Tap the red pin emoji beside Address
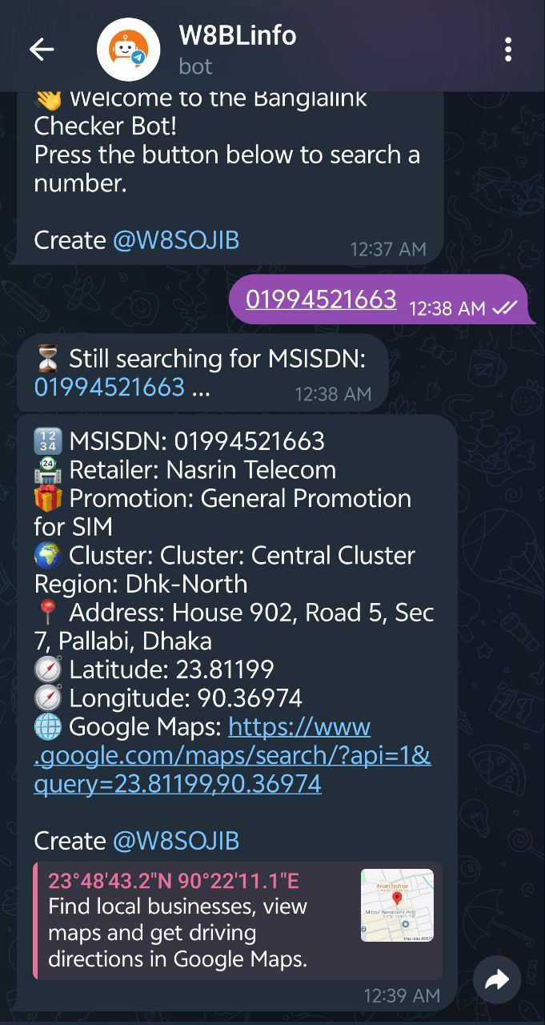The image size is (545, 1025). pos(48,613)
